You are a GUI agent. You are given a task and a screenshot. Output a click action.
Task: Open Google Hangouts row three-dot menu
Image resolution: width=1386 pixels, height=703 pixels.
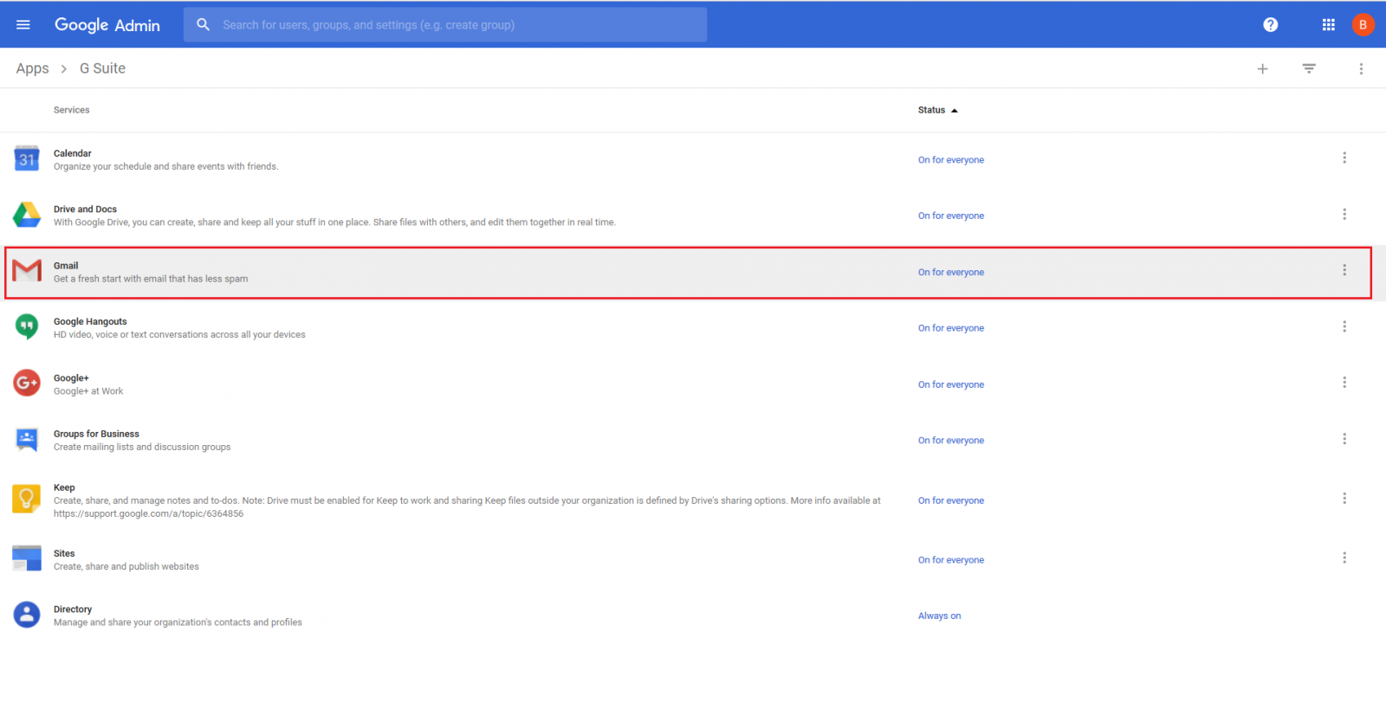click(x=1344, y=326)
